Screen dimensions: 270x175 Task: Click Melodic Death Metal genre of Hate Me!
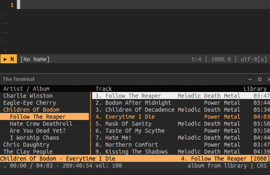click(209, 138)
